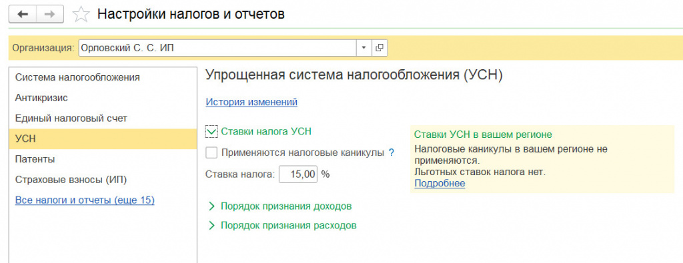Open Единый налоговый счет section
Screen dimensions: 683x263
pos(103,119)
